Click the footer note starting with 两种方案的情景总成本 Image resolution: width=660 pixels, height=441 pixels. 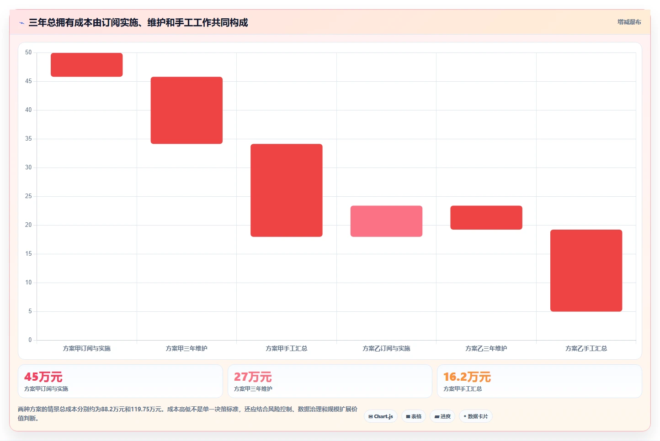point(187,414)
